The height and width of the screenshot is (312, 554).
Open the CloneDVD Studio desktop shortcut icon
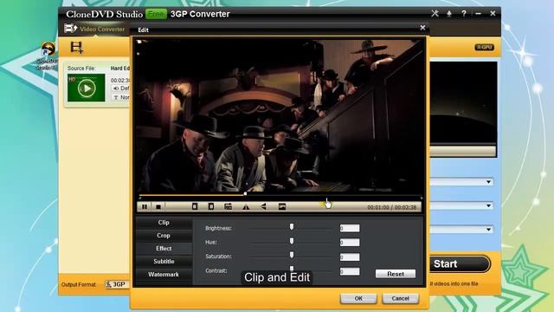(48, 55)
